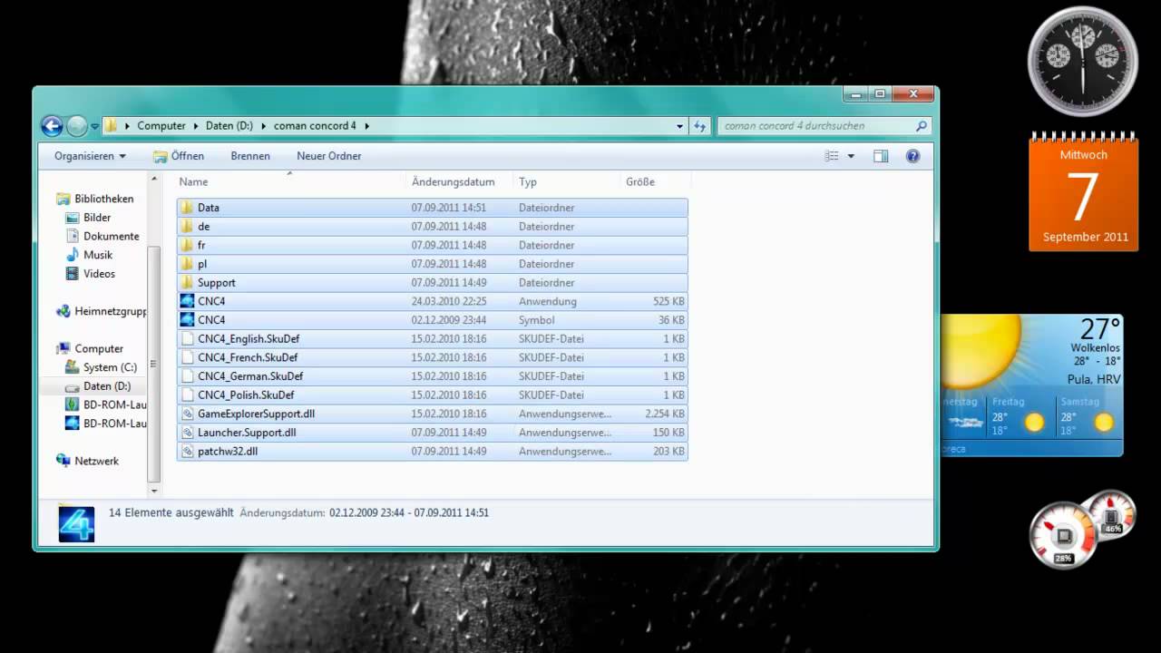1161x653 pixels.
Task: Click the CPU meter gauge gadget
Action: point(1063,536)
